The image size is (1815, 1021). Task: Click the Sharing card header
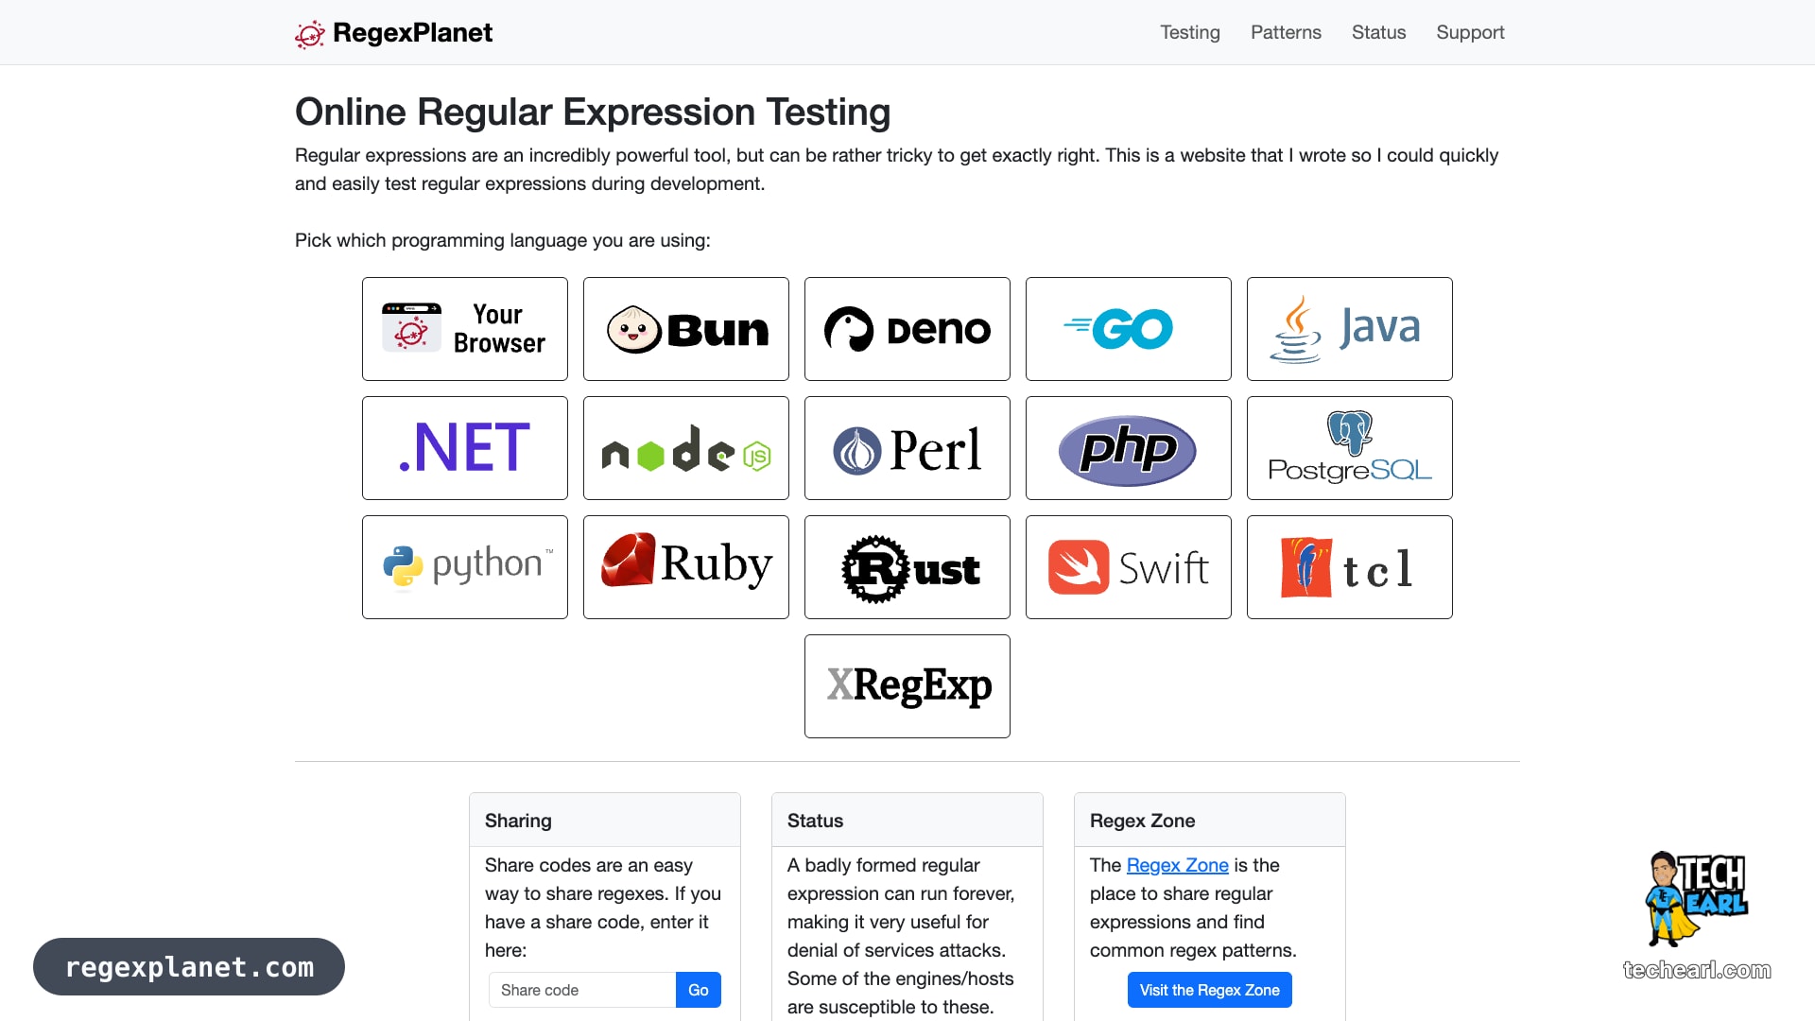[x=605, y=821]
